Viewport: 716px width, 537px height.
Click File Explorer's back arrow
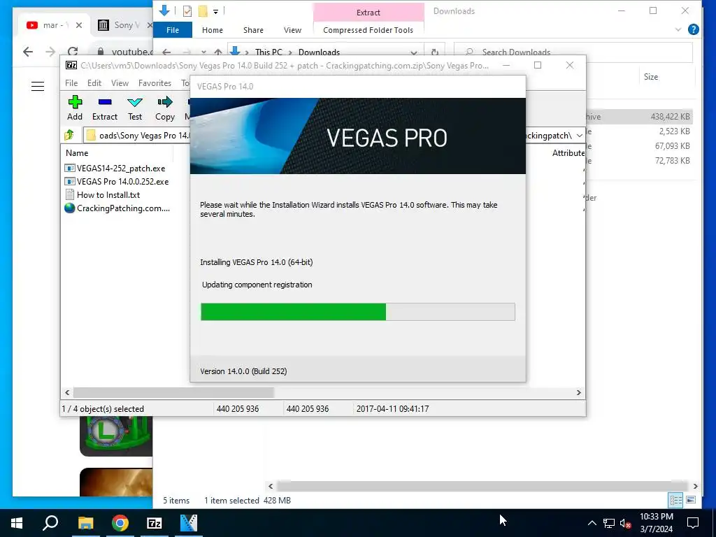(166, 52)
